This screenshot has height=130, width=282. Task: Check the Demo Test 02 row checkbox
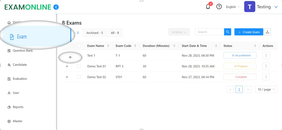[x=79, y=77]
